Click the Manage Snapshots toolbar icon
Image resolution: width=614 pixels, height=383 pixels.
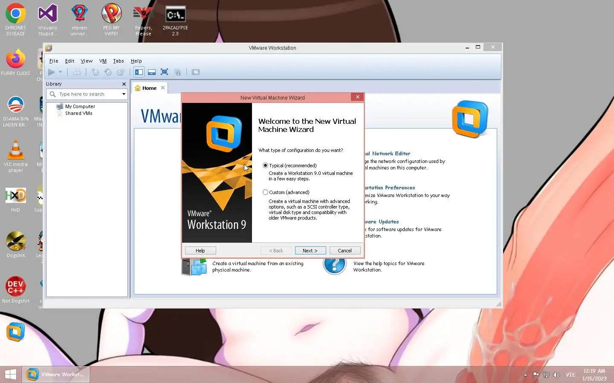click(x=121, y=72)
